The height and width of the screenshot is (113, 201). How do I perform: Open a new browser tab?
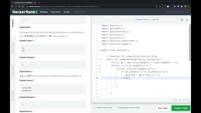point(39,3)
